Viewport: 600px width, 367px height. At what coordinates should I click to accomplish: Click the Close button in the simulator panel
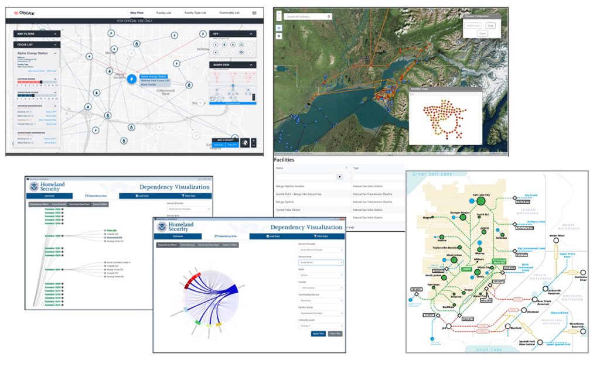[483, 33]
